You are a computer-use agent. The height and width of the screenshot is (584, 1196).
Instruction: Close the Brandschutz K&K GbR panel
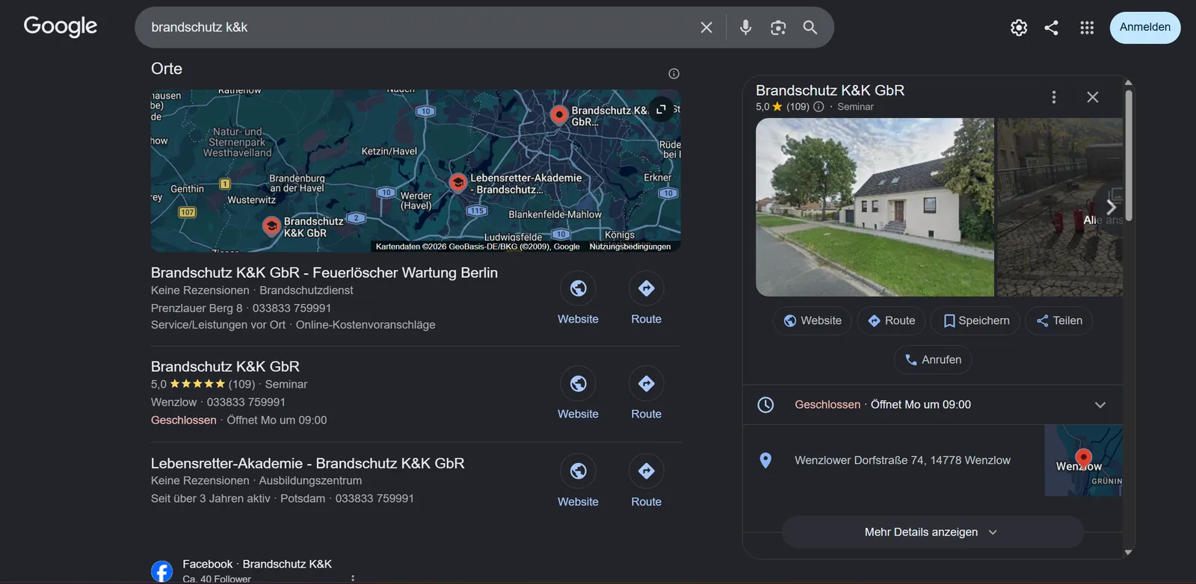1093,97
